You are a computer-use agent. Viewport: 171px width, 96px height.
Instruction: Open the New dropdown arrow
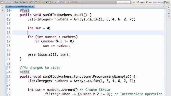point(4,2)
